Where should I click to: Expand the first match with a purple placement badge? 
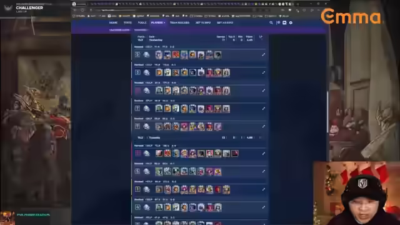pos(264,91)
